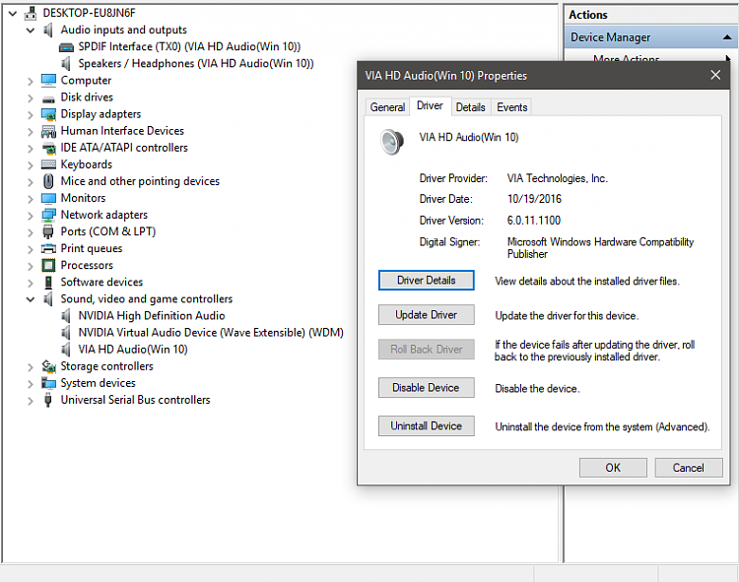Click the NVIDIA High Definition Audio icon
Screen dimensions: 739x582
point(66,316)
